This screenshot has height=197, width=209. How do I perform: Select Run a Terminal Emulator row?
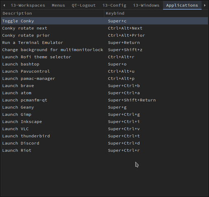(105, 43)
